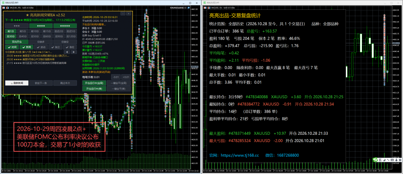Click XAUUSD,M1 window title icon
This screenshot has width=403, height=174.
point(3,2)
